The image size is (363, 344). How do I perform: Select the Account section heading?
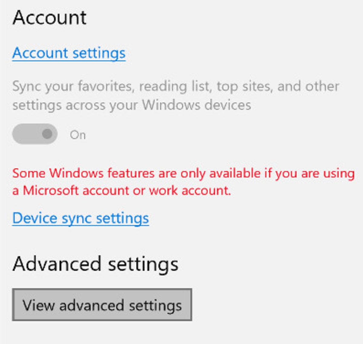point(50,17)
